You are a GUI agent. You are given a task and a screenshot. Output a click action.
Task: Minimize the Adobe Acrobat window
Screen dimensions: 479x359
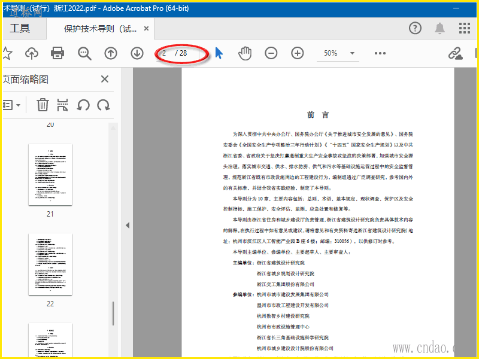coord(456,8)
